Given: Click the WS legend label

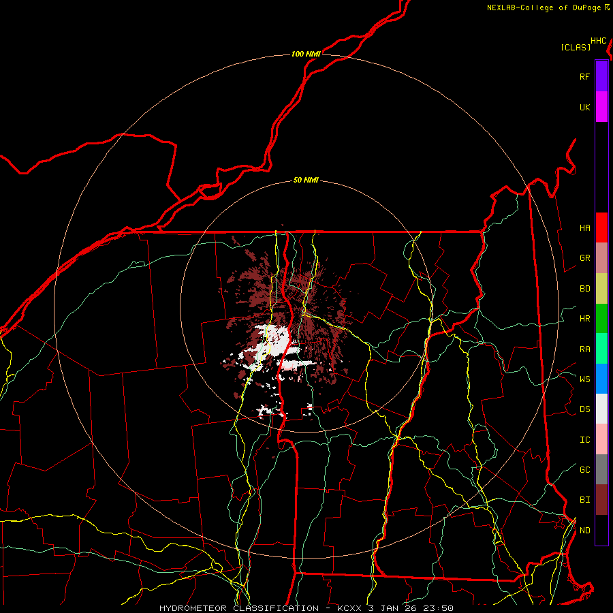Looking at the screenshot, I should tap(584, 379).
